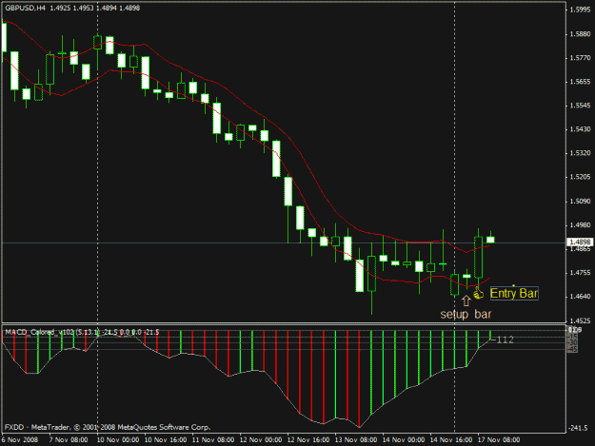Click the 1.5545 price axis label
Viewport: 595px width, 446px height.
[x=580, y=106]
